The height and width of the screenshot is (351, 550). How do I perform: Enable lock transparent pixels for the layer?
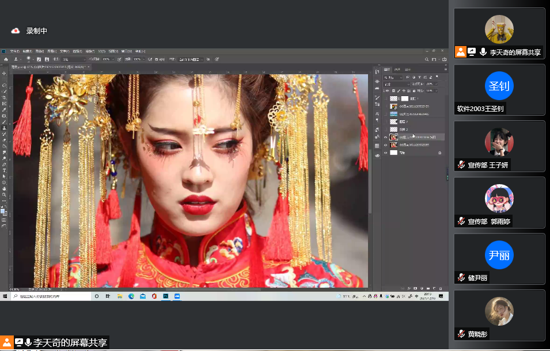pyautogui.click(x=393, y=91)
